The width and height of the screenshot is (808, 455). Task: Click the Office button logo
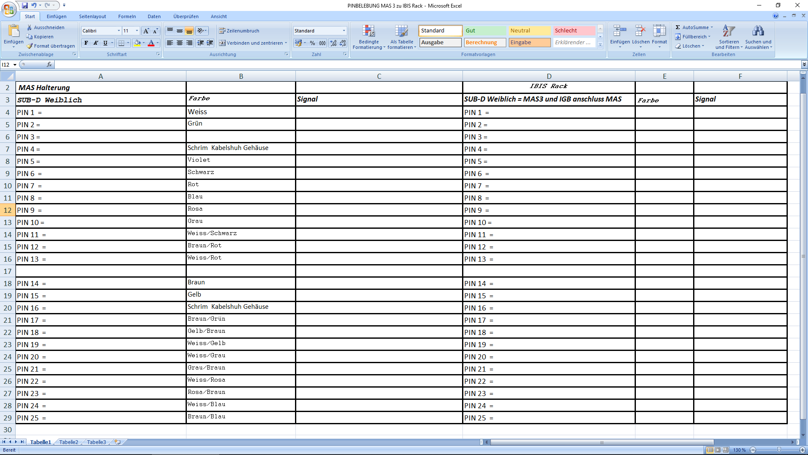(9, 9)
